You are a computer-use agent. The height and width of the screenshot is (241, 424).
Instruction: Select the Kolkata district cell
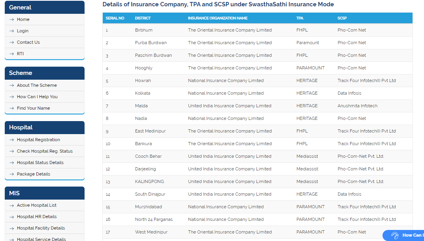(143, 93)
